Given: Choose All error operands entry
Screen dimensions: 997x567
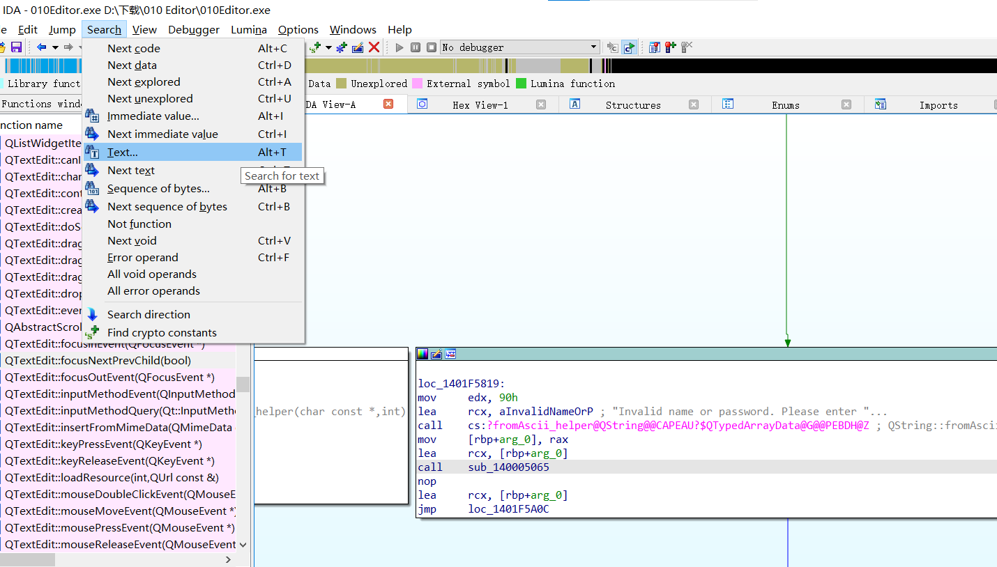Looking at the screenshot, I should (193, 290).
